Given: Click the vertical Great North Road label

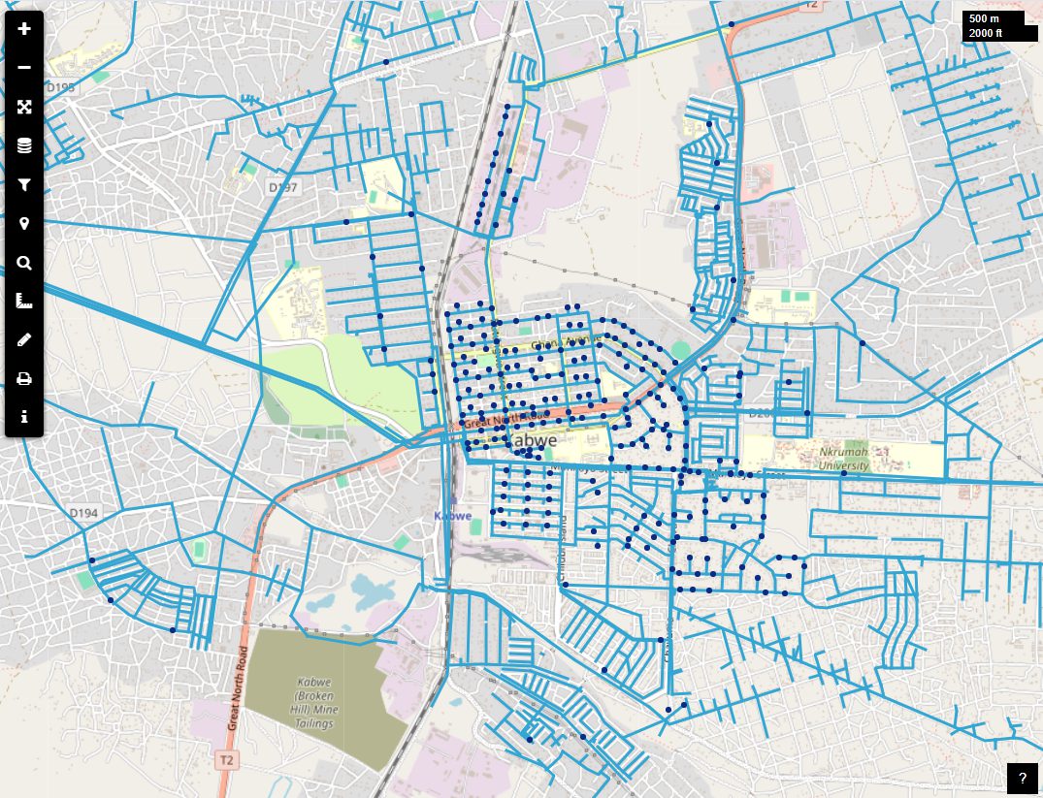Looking at the screenshot, I should tap(237, 688).
